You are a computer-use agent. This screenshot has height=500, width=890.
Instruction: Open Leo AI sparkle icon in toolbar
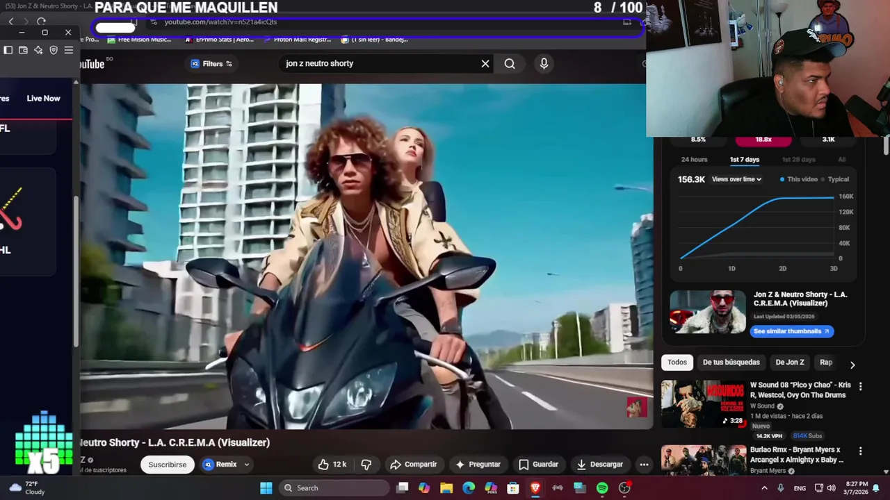tap(38, 50)
